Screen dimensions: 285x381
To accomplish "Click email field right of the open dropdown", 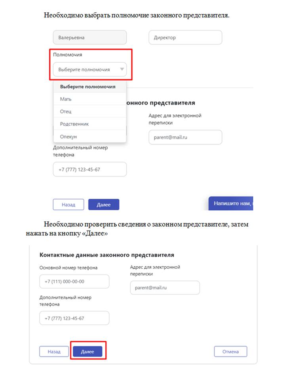I will (185, 137).
